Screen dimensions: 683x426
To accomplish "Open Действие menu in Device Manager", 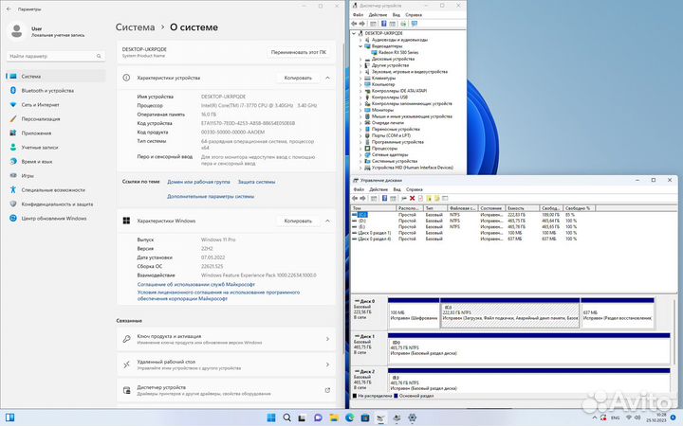I will click(378, 15).
